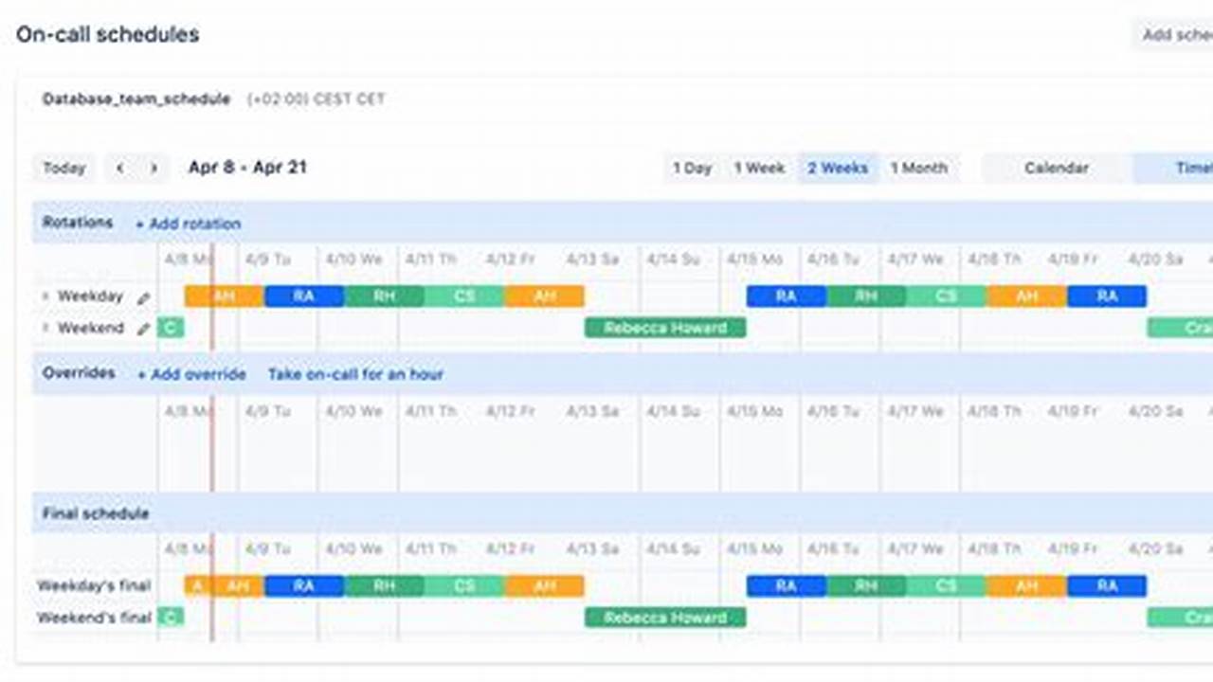
Task: Click the previous period arrow
Action: point(119,168)
